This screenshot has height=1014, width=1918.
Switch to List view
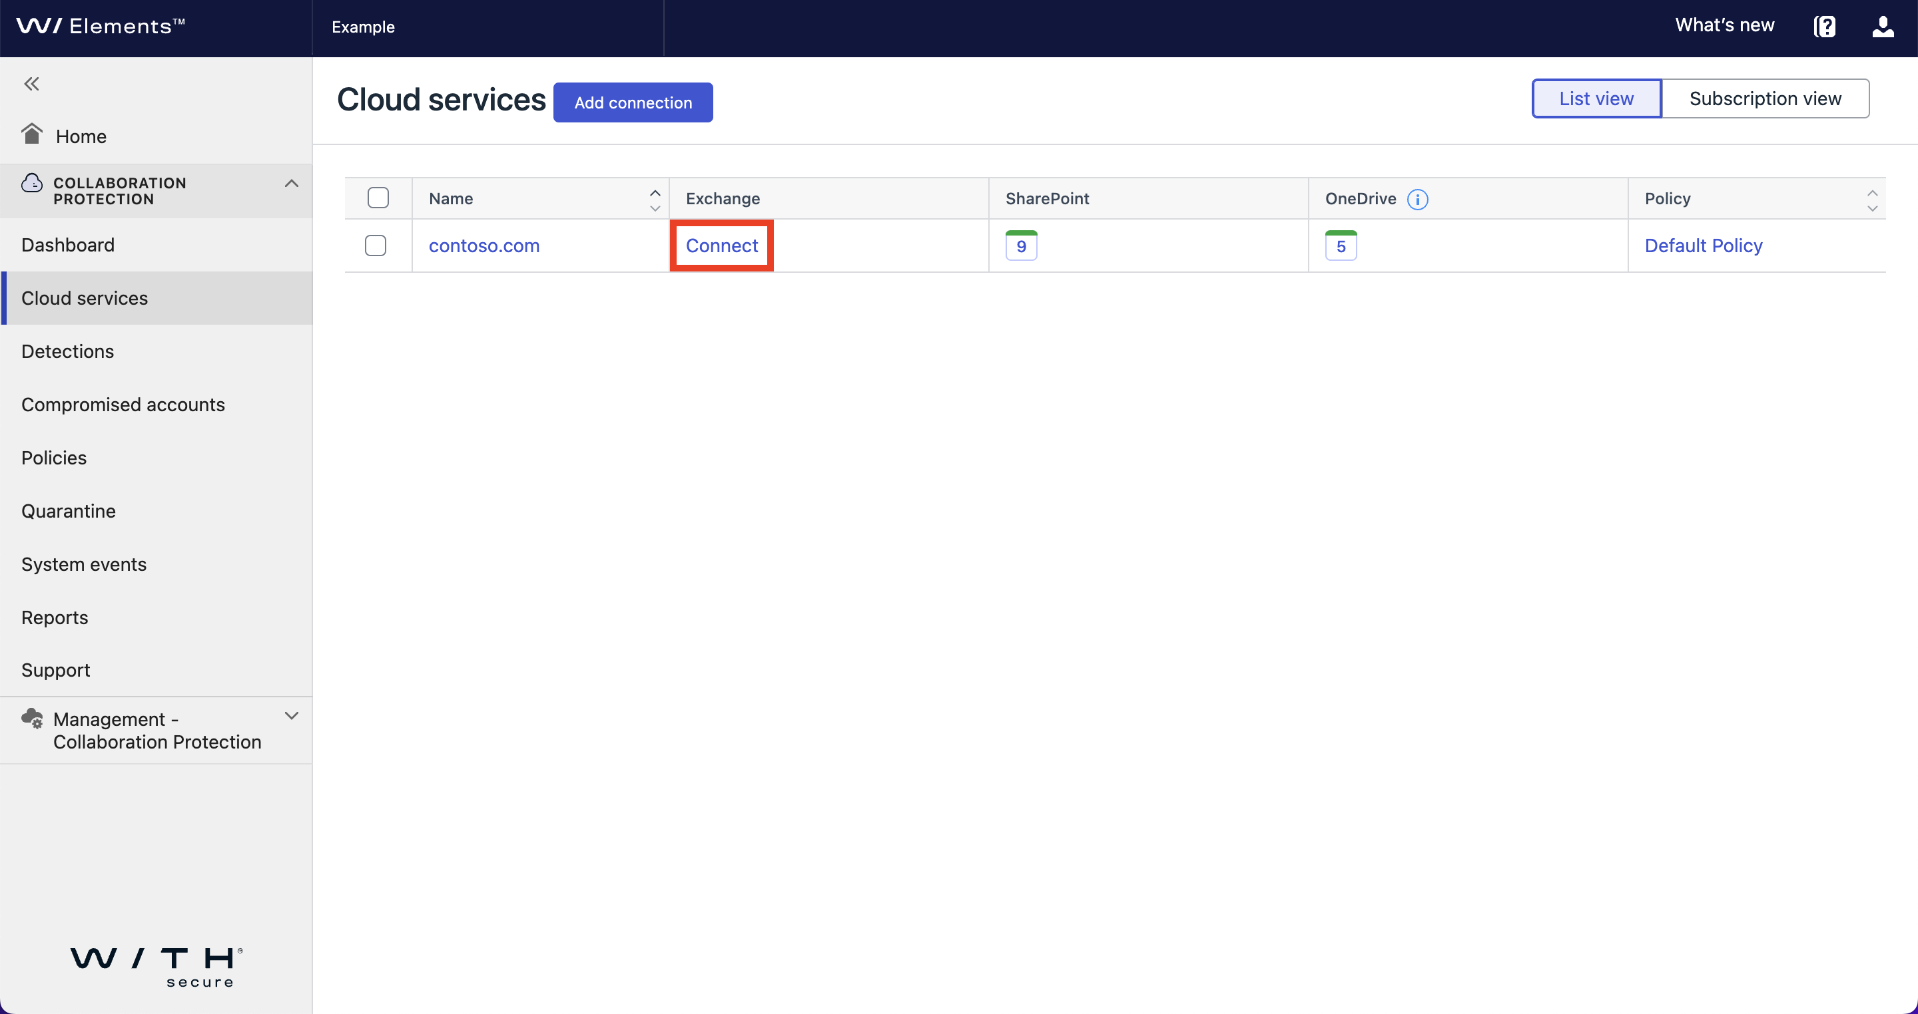pyautogui.click(x=1596, y=98)
